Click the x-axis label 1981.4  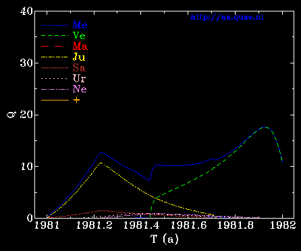pyautogui.click(x=142, y=225)
